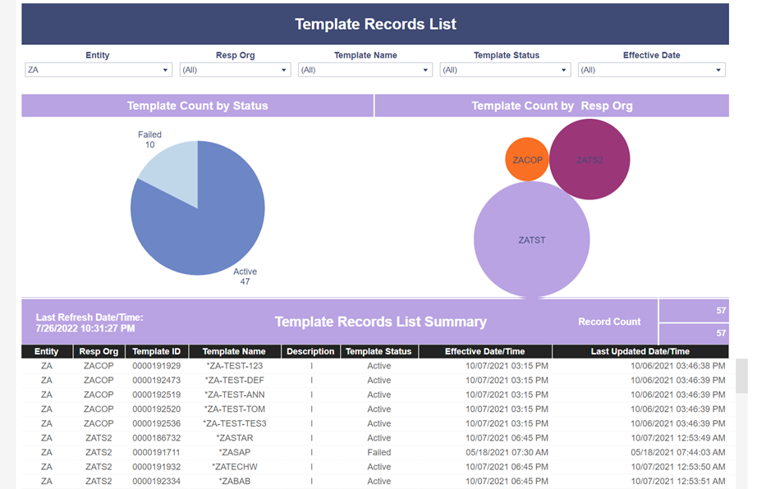The image size is (757, 489).
Task: Open the Effective Date filter dropdown
Action: coord(651,70)
